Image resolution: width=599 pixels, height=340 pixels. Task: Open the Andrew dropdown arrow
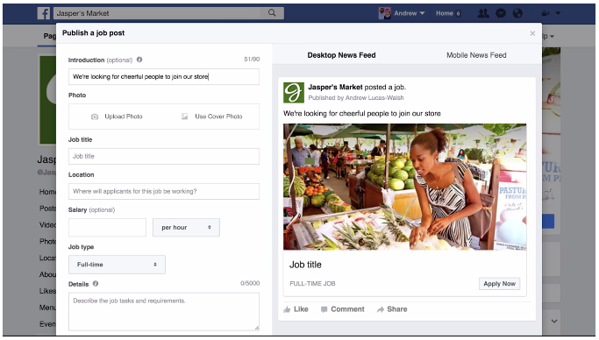(422, 13)
